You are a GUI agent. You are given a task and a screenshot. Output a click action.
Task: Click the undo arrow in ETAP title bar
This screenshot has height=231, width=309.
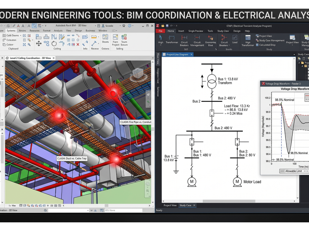coord(172,26)
